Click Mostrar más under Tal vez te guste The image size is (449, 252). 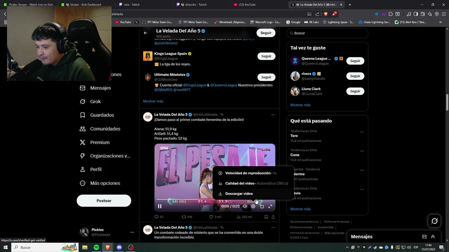300,105
